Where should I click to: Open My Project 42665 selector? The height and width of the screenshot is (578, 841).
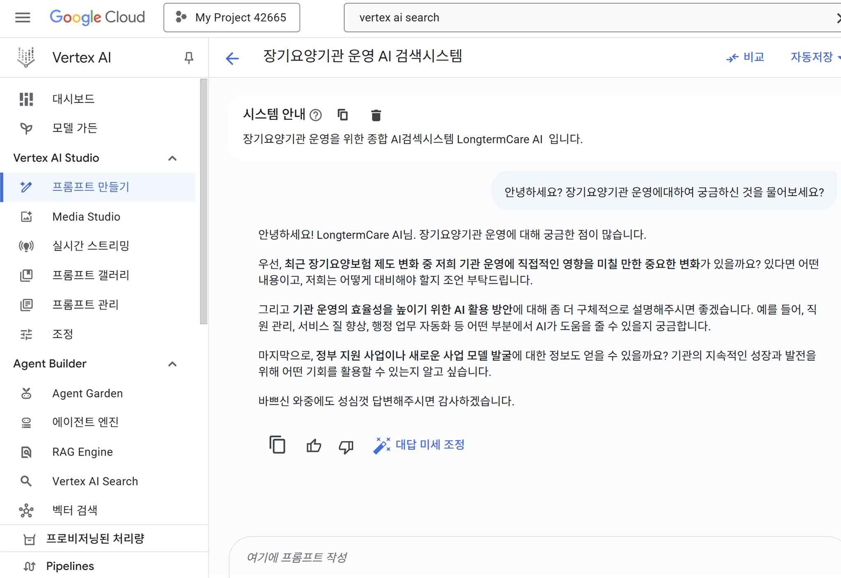click(x=232, y=18)
